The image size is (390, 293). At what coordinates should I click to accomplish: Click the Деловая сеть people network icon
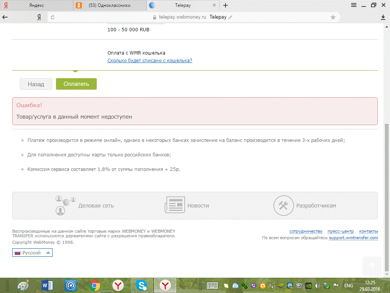(x=66, y=205)
